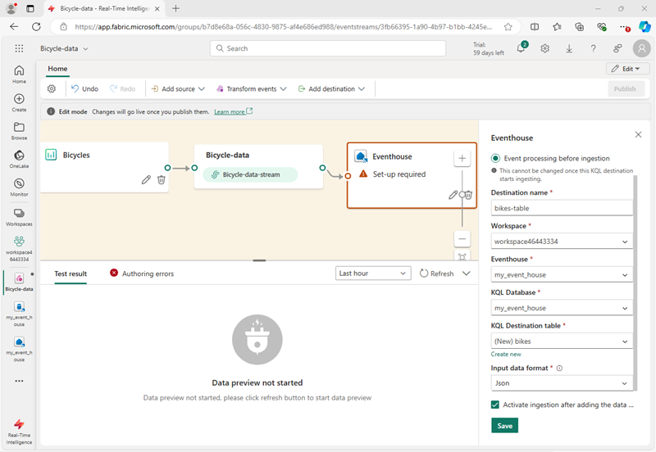Open the Add source dropdown
Screen dimensions: 656x452
pos(178,88)
